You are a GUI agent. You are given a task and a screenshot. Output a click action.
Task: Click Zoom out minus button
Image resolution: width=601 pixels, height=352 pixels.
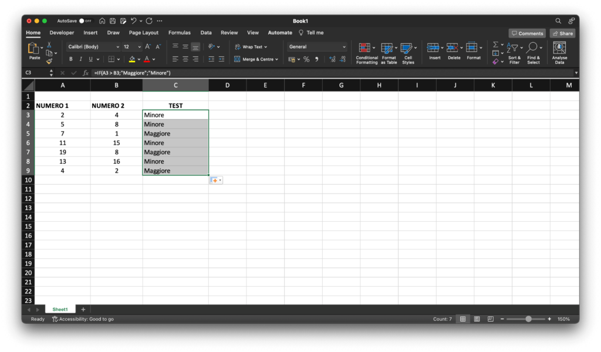[x=502, y=319]
